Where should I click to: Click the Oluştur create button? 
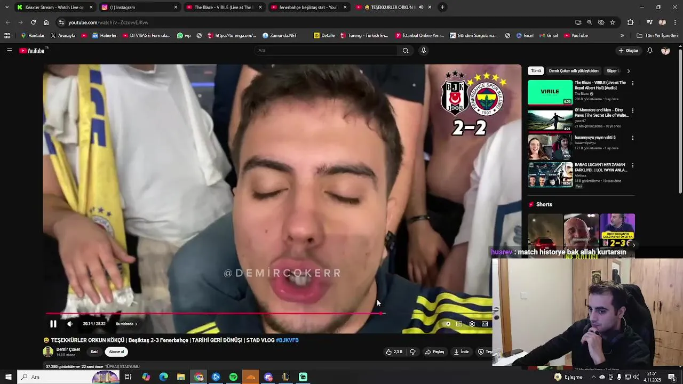629,51
